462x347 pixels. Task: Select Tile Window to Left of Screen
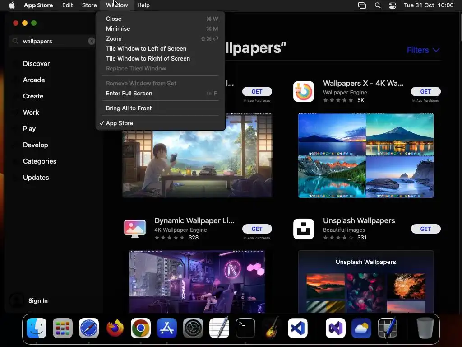click(161, 48)
